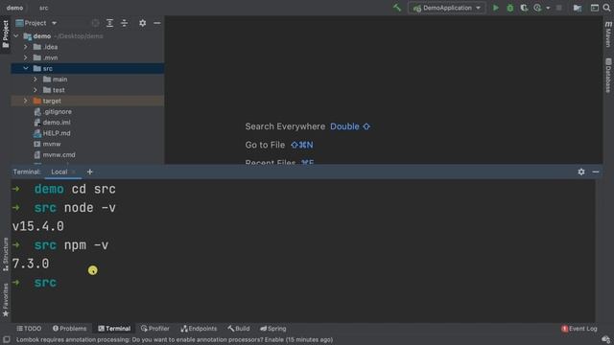The height and width of the screenshot is (345, 614).
Task: Open the Spring tool window
Action: 272,329
